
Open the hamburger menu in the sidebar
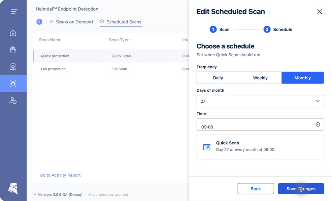pos(14,12)
